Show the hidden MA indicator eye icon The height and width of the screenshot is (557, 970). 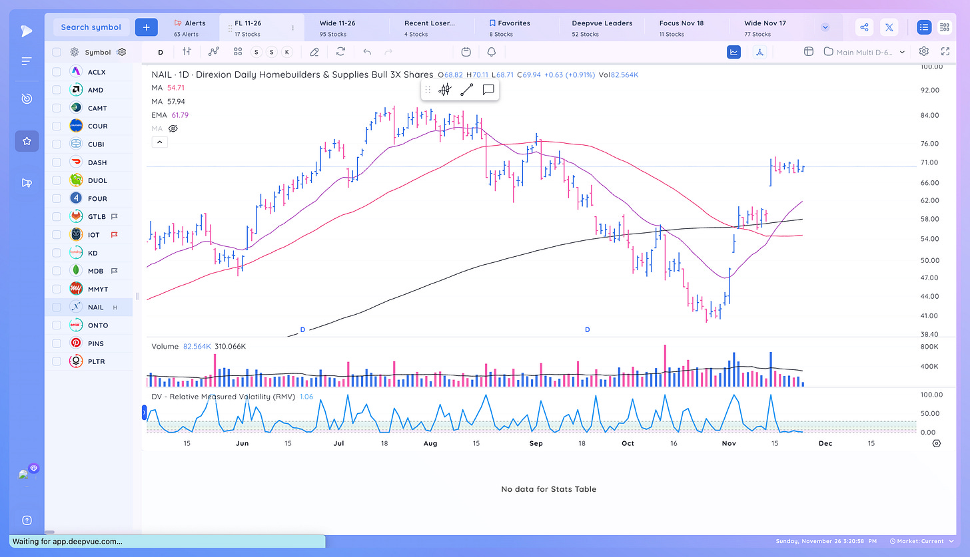pyautogui.click(x=173, y=128)
